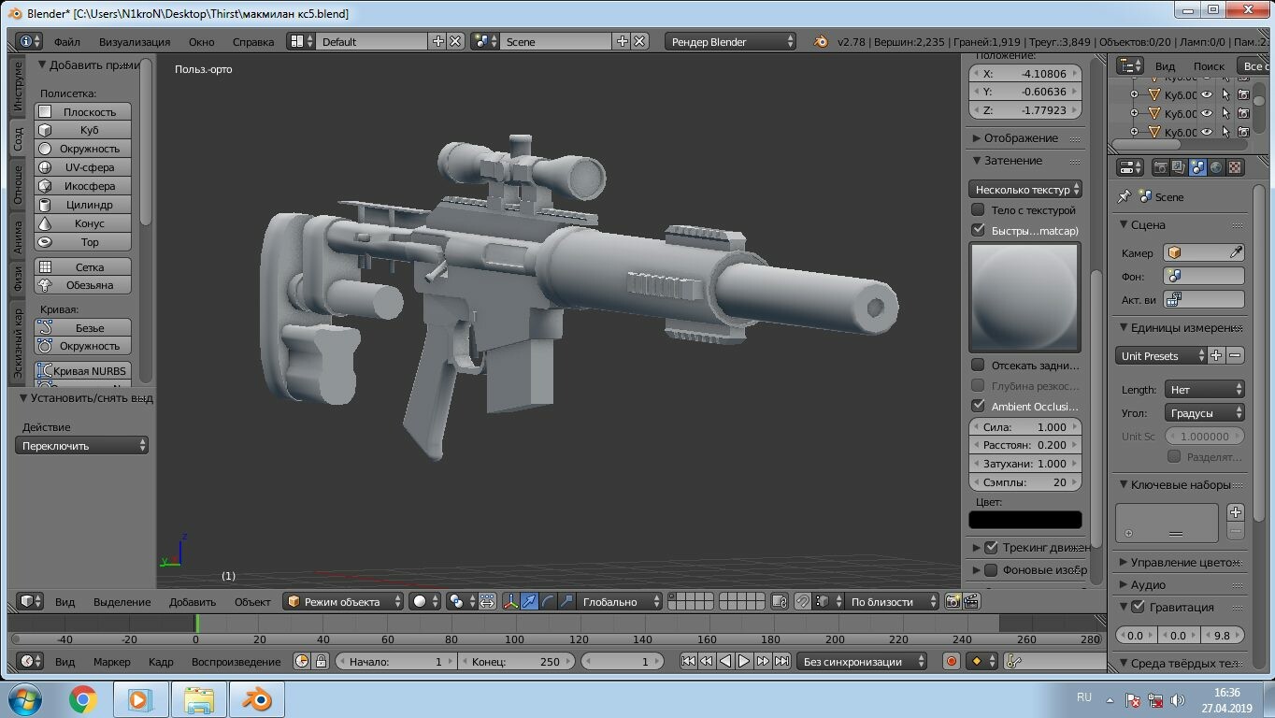Open the Texture properties tab
1275x718 pixels.
click(1235, 167)
